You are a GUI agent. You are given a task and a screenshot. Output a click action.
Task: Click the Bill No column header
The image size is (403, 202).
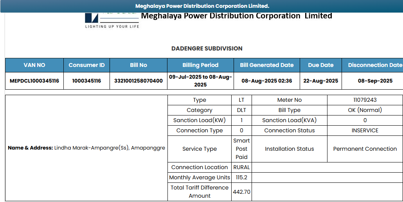point(139,65)
